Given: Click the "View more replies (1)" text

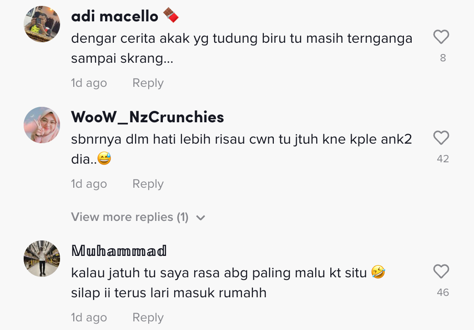Looking at the screenshot, I should pos(130,217).
